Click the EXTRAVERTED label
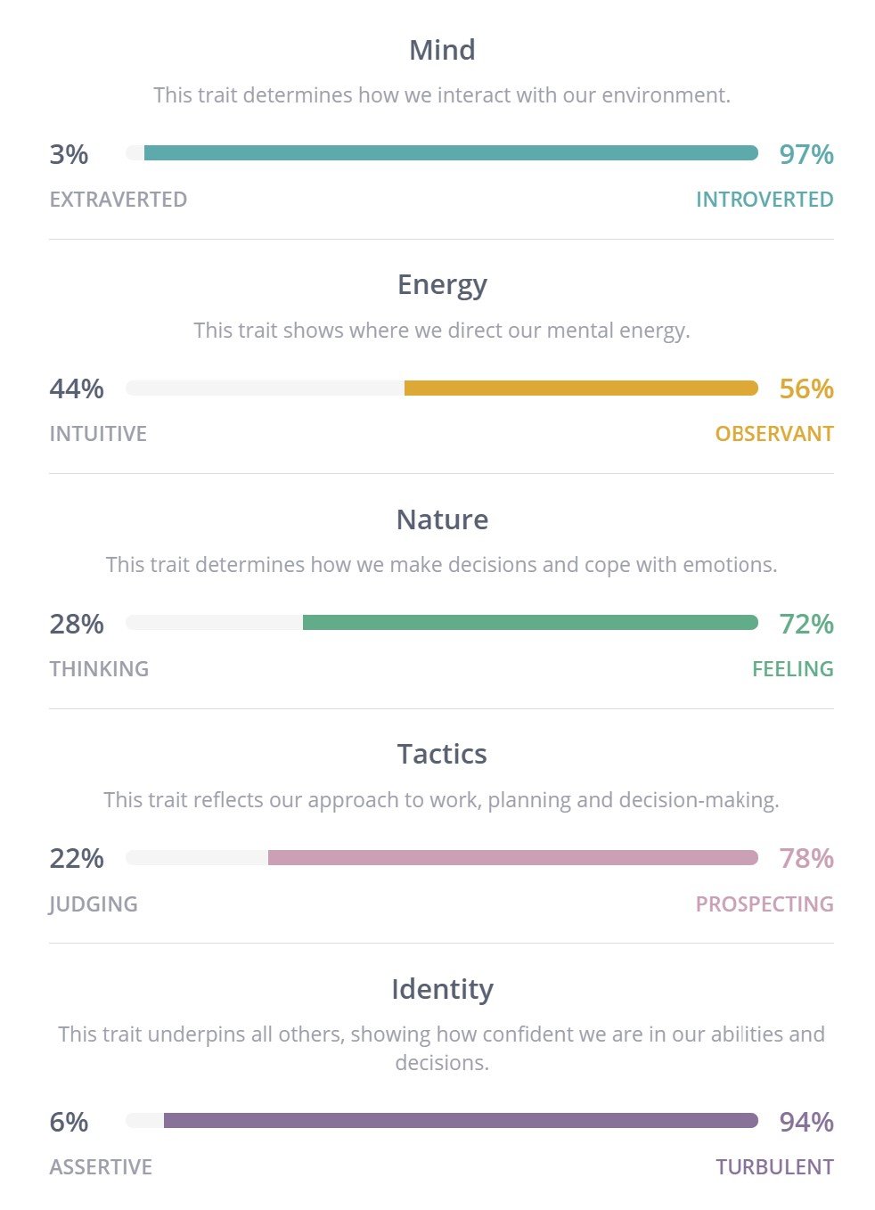The width and height of the screenshot is (875, 1210). (119, 200)
